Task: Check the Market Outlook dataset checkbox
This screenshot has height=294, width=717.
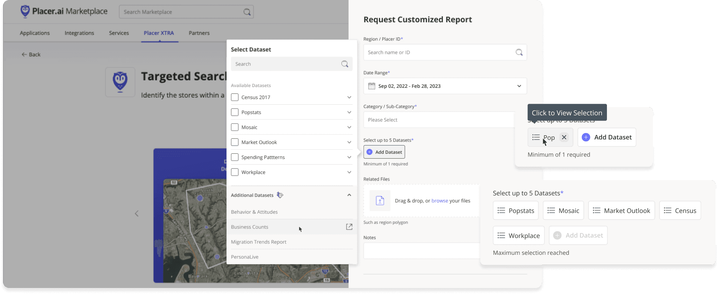Action: [234, 142]
